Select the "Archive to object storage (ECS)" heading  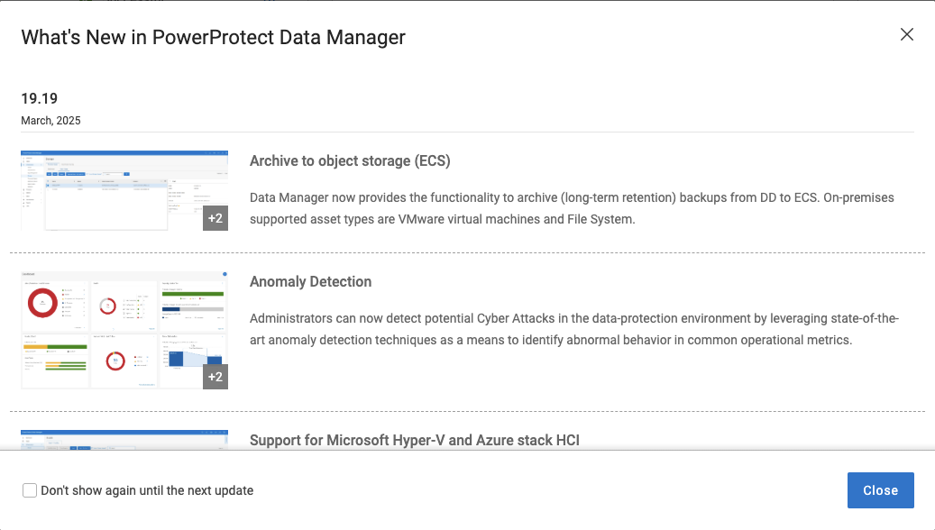(350, 161)
